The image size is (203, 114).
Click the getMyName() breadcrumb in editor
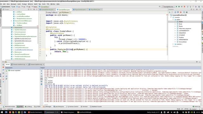[x=65, y=13]
